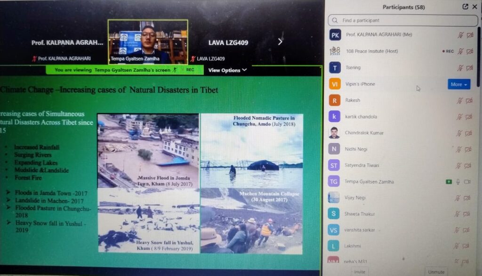Image resolution: width=482 pixels, height=276 pixels.
Task: Click Tempa Gyaltsen Zamlha's microphone icon in list
Action: tap(458, 182)
